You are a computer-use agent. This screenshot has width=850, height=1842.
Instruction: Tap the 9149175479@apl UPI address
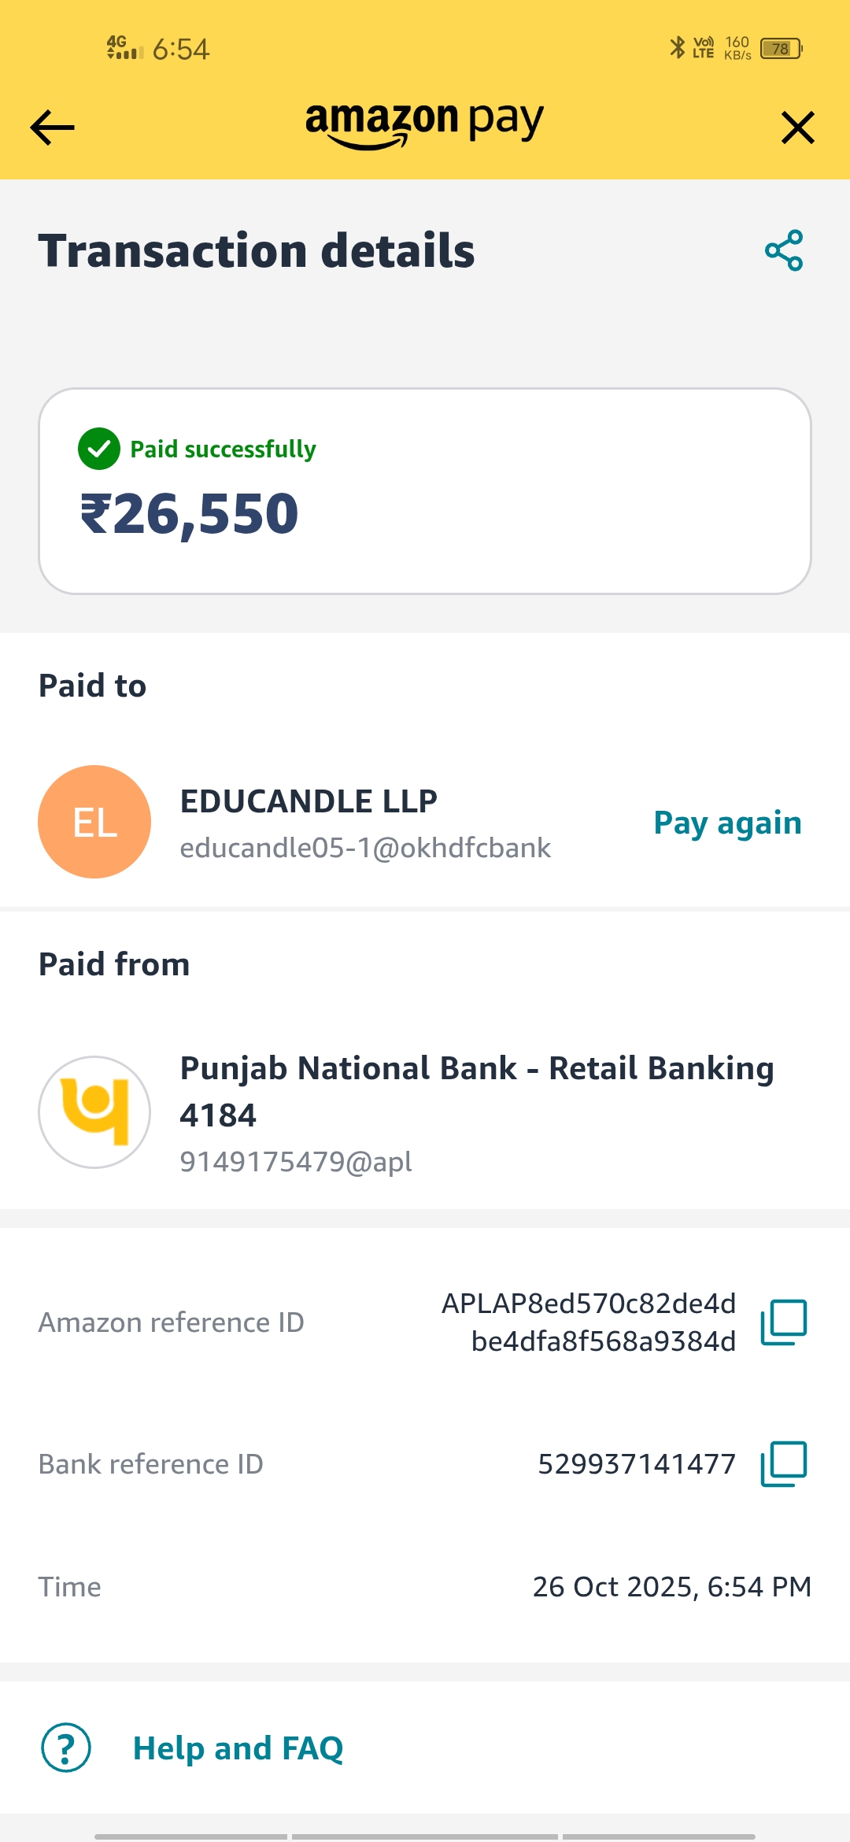296,1162
